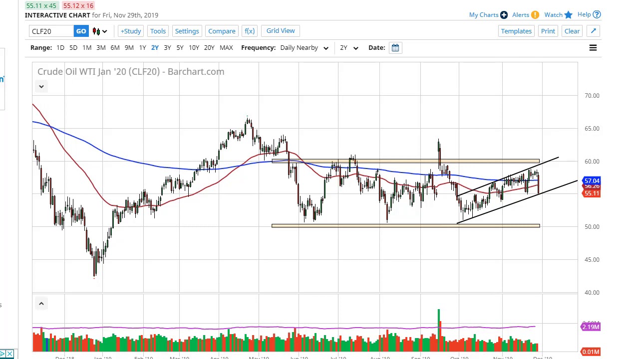The image size is (639, 359).
Task: Click the 55.11 last price label
Action: [592, 193]
